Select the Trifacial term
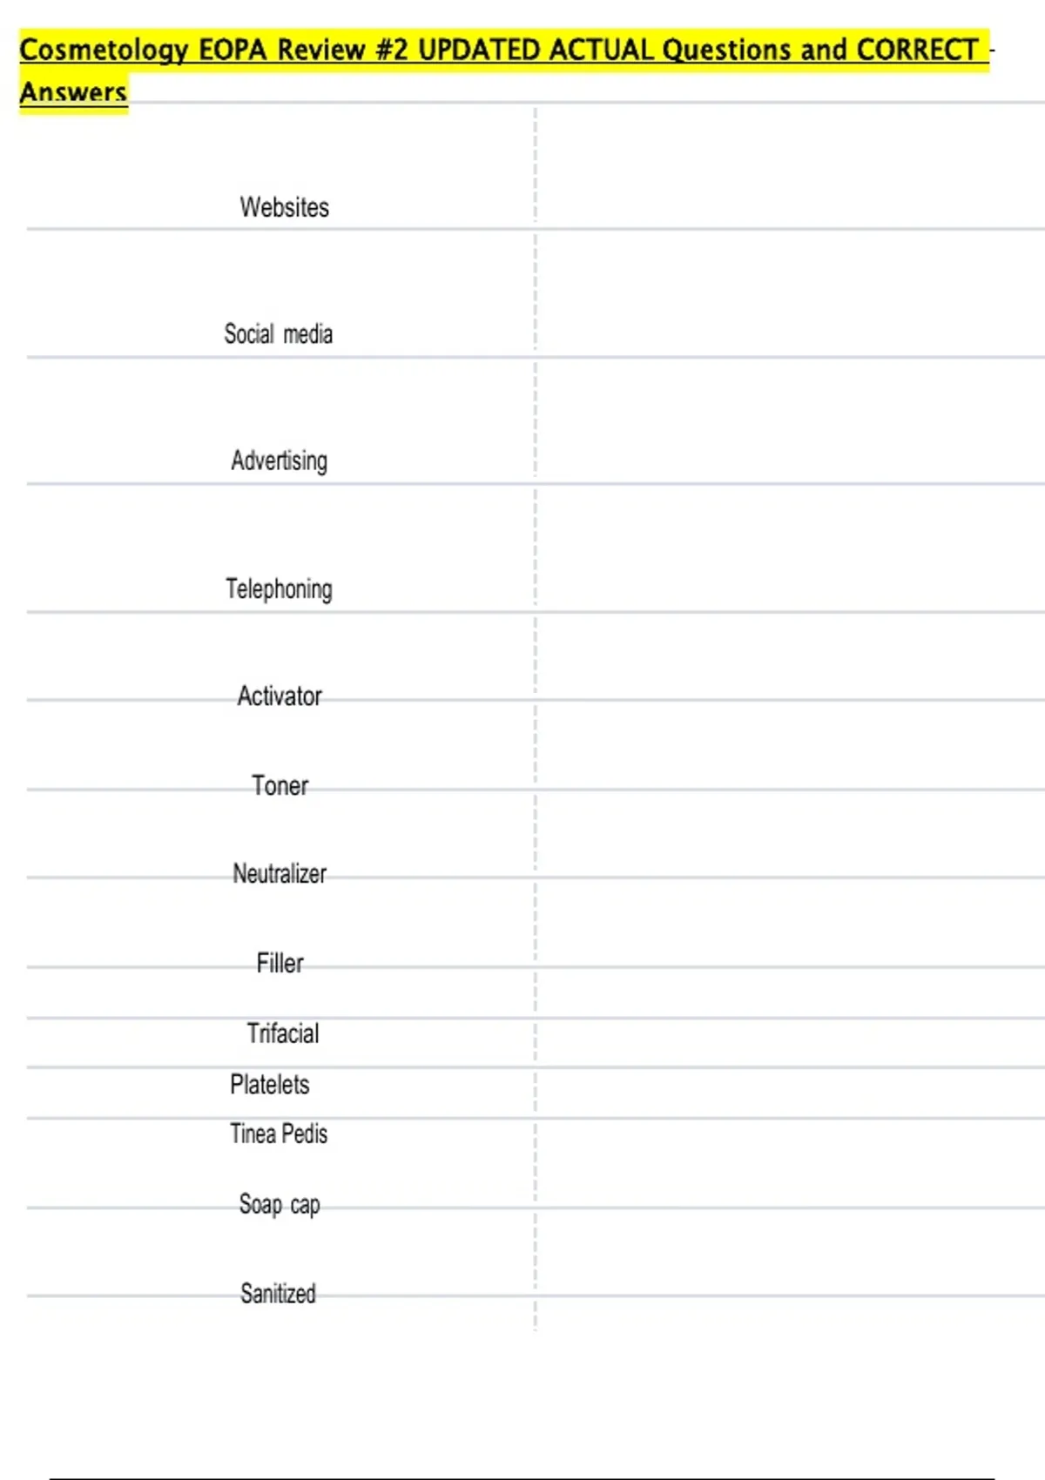Image resolution: width=1045 pixels, height=1480 pixels. tap(283, 1033)
